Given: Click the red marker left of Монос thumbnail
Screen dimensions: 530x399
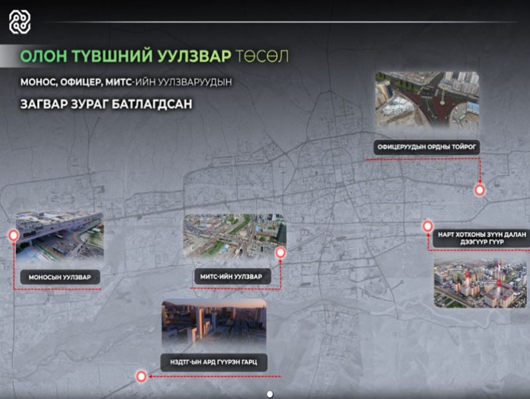Looking at the screenshot, I should (x=13, y=235).
